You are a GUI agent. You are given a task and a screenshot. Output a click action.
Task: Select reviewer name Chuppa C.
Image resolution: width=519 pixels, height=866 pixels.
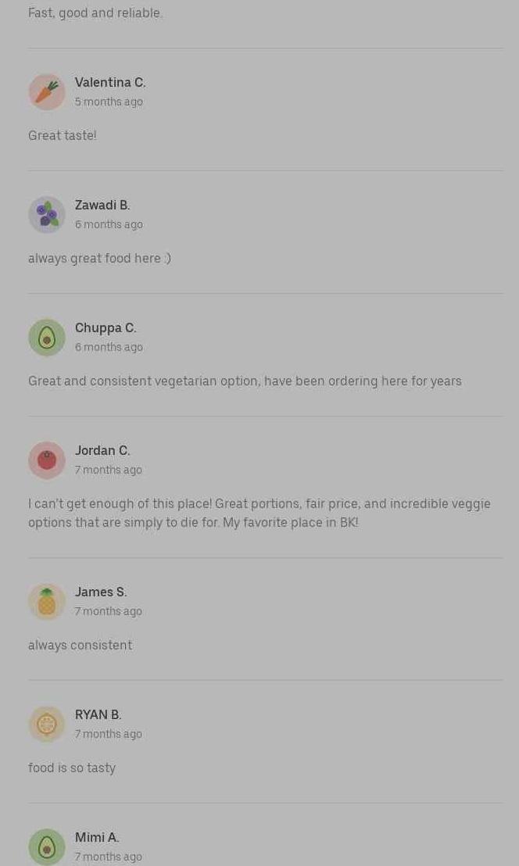(106, 328)
